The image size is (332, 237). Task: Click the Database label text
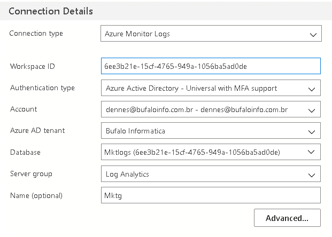pos(25,152)
